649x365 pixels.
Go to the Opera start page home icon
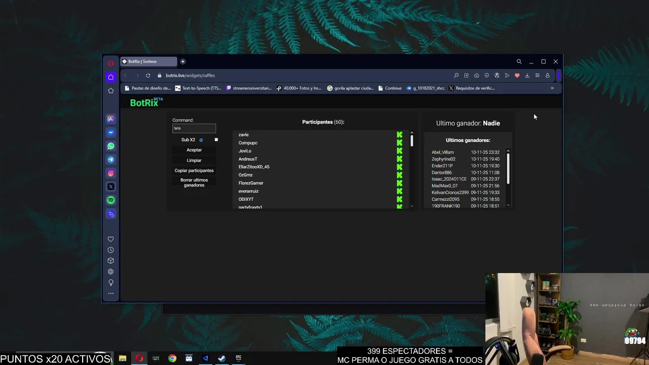[x=111, y=77]
